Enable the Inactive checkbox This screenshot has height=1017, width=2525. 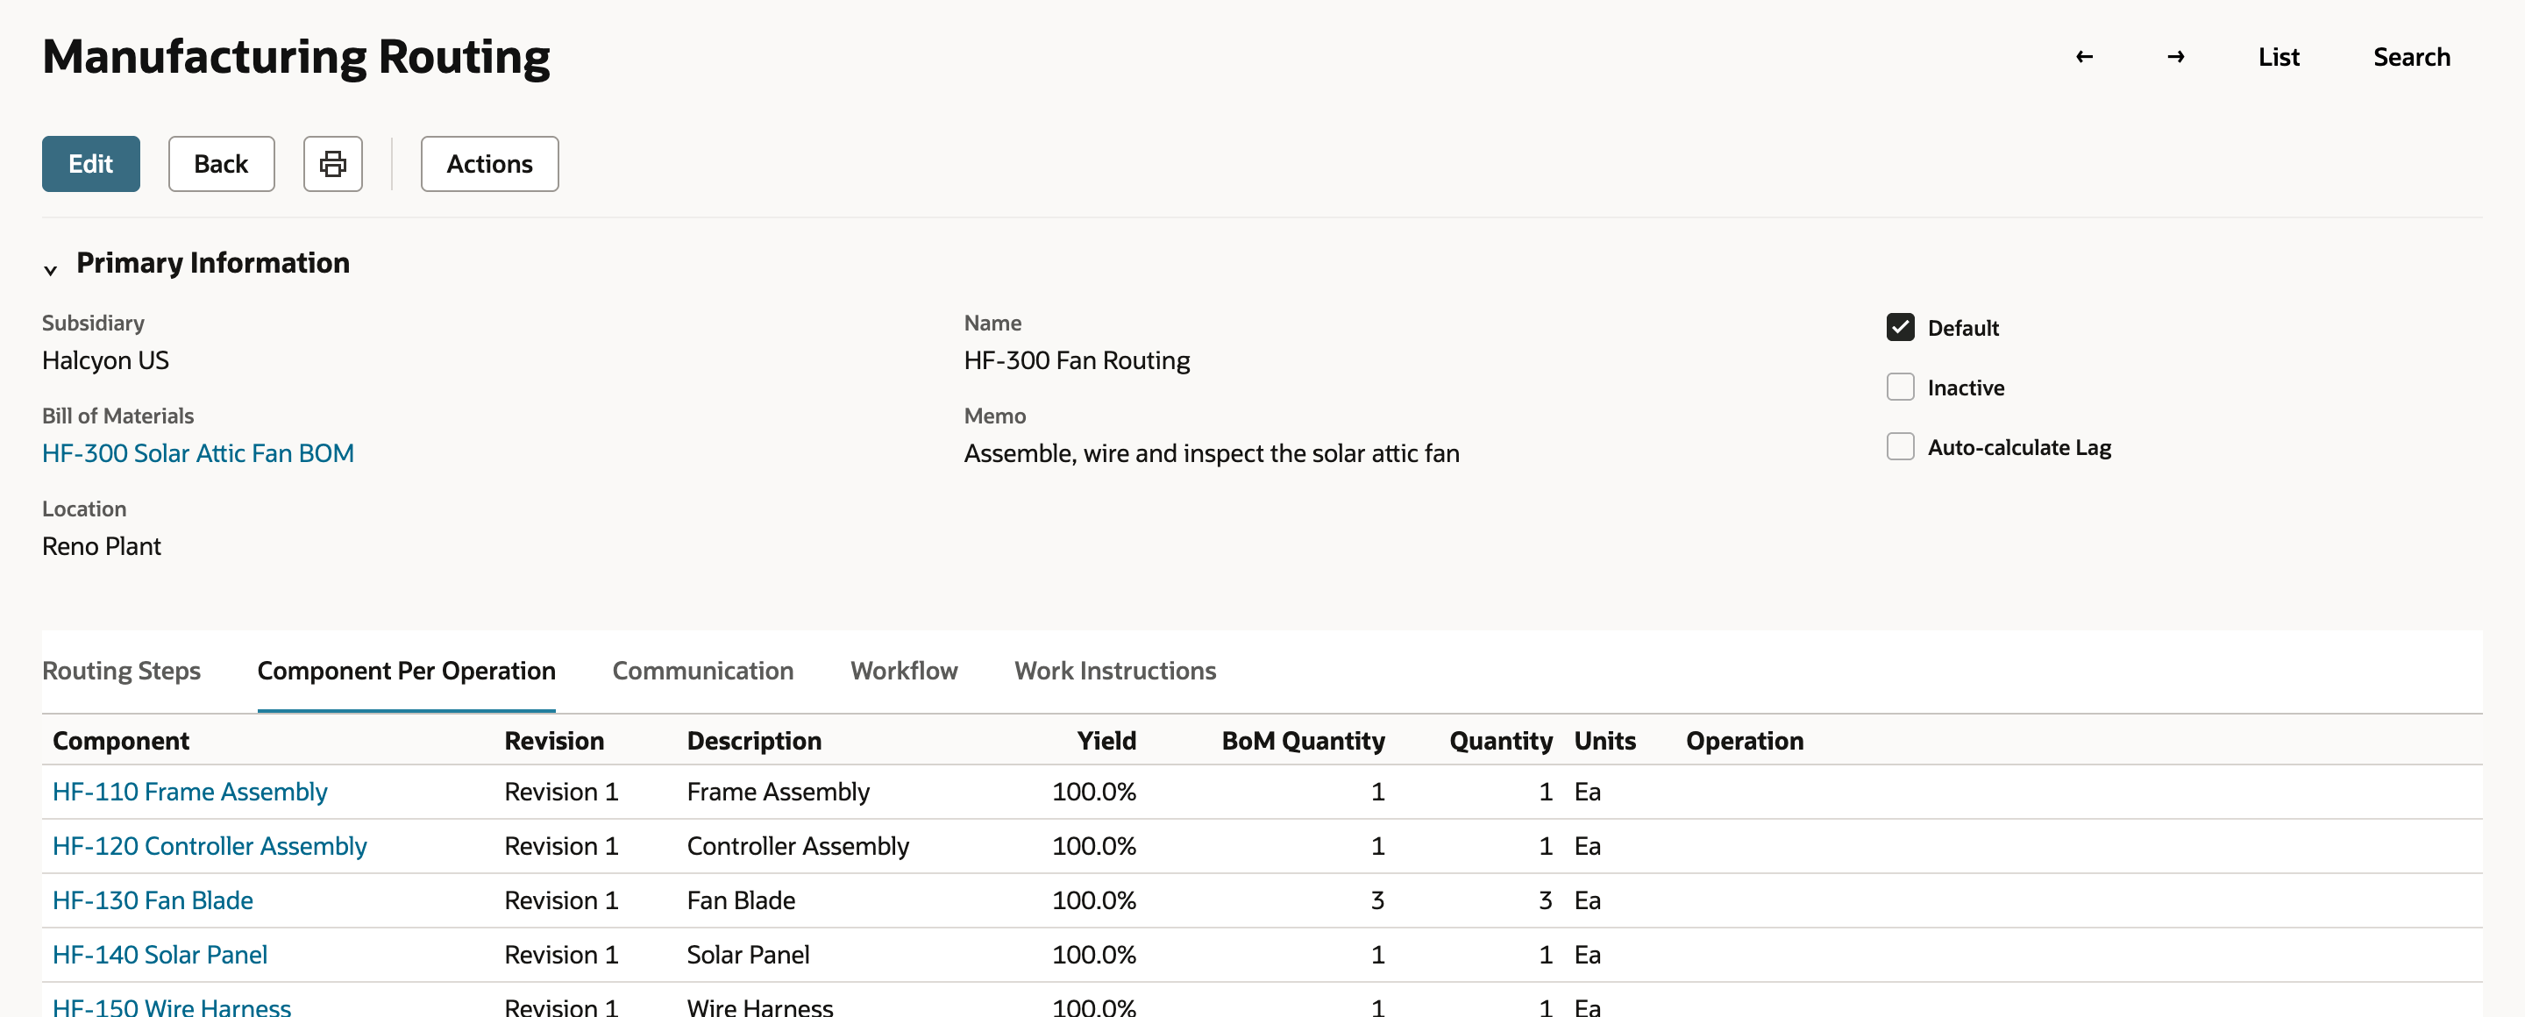coord(1900,387)
